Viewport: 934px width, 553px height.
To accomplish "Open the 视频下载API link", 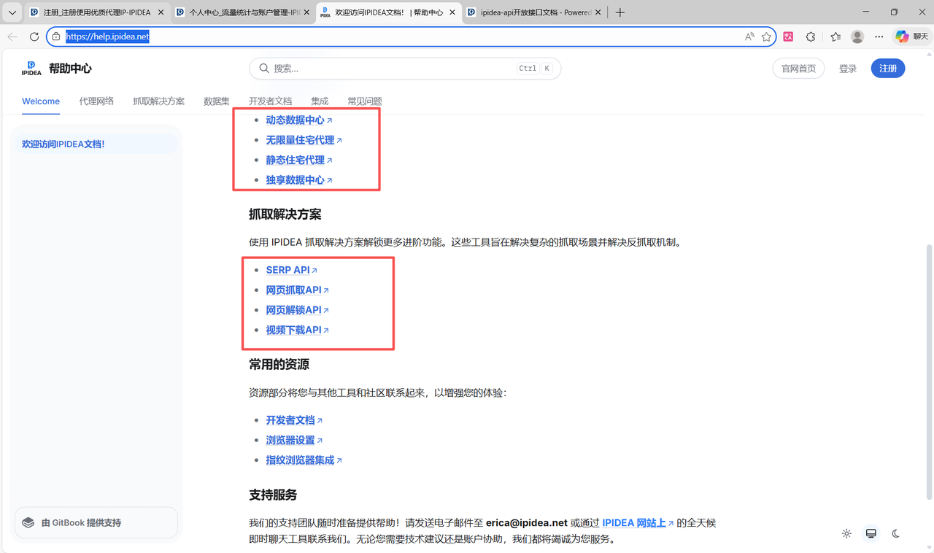I will click(297, 330).
